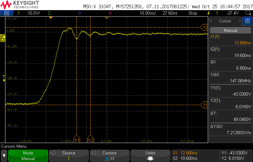The width and height of the screenshot is (253, 162).
Task: Click the Cursors Menu title
Action: click(x=14, y=146)
